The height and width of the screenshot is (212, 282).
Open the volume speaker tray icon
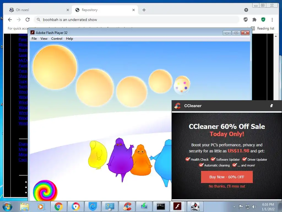point(254,207)
